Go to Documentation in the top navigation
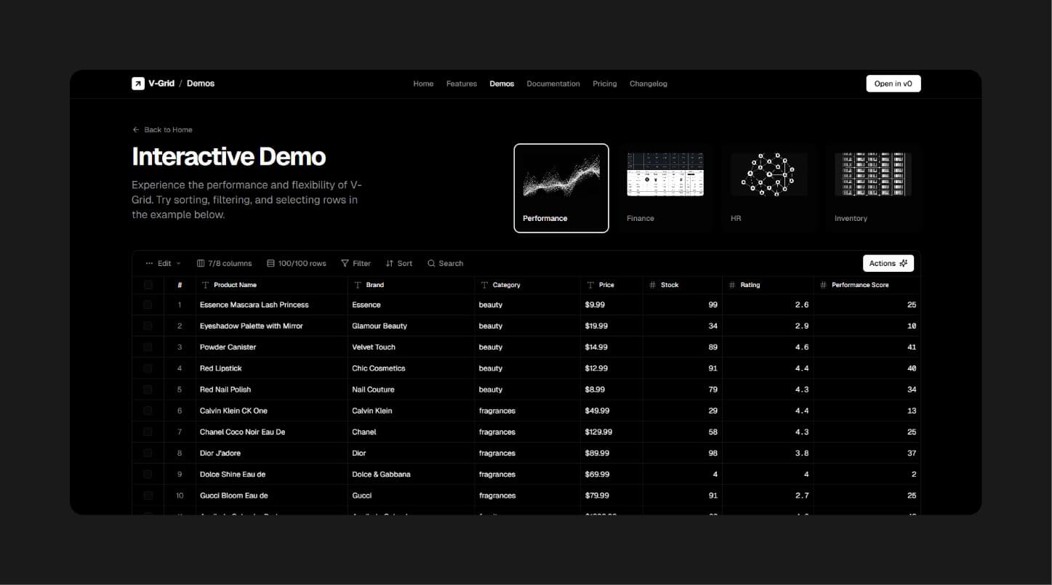1052x585 pixels. [x=553, y=84]
